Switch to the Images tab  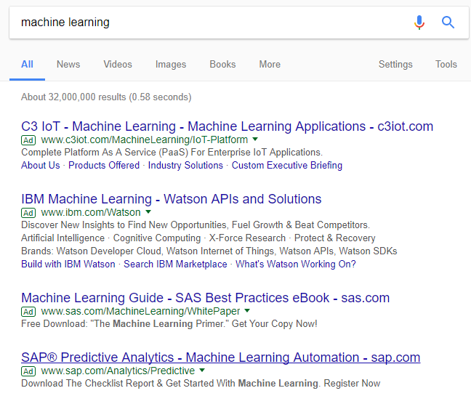pyautogui.click(x=171, y=64)
